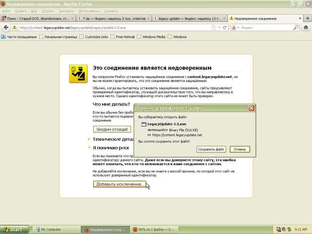
Task: Close the 'Поиск - Старый DOS' tab
Action: 73,18
